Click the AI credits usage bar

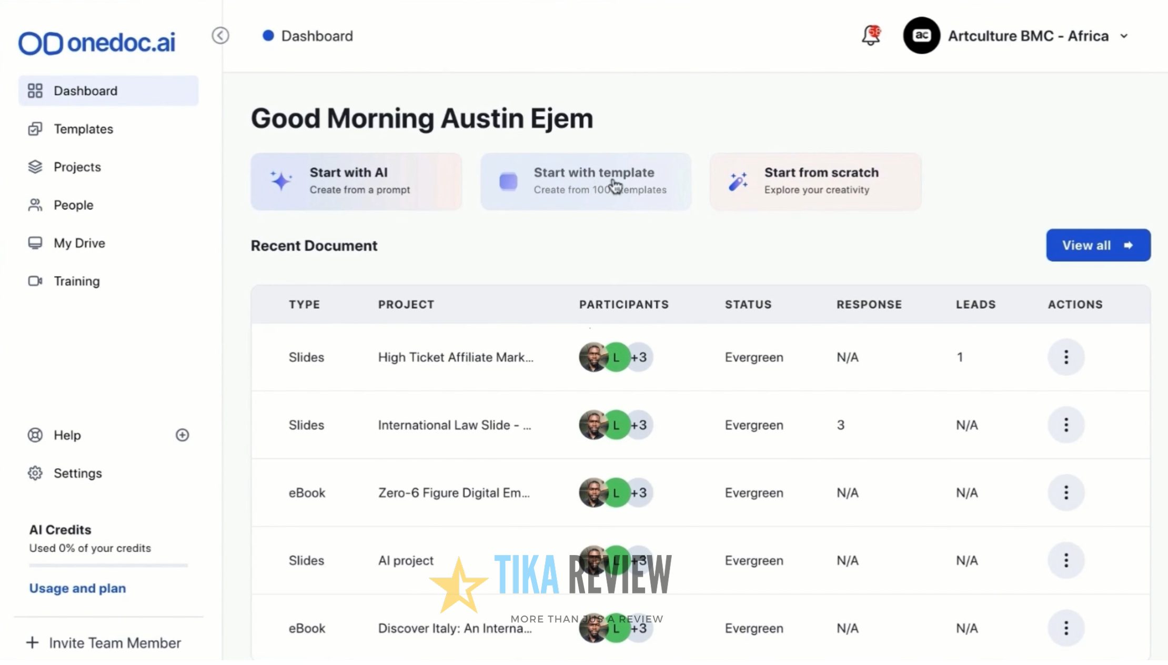coord(108,566)
